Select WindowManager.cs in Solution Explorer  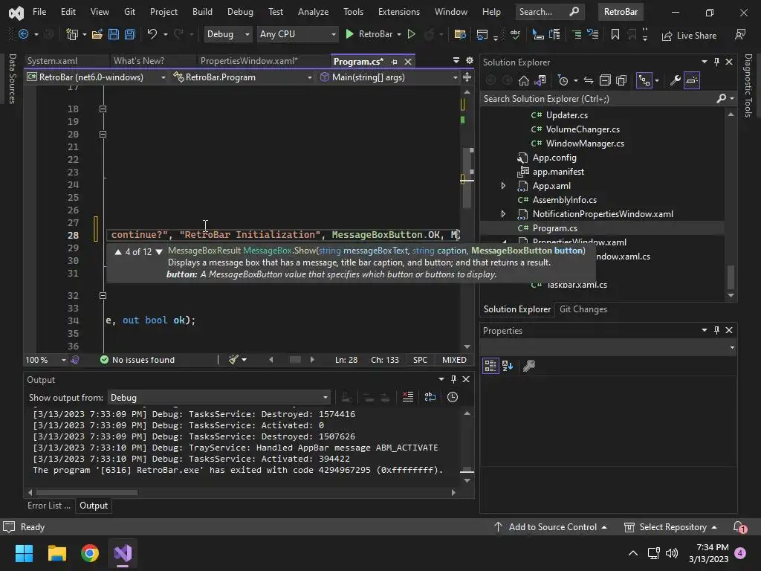click(x=584, y=143)
